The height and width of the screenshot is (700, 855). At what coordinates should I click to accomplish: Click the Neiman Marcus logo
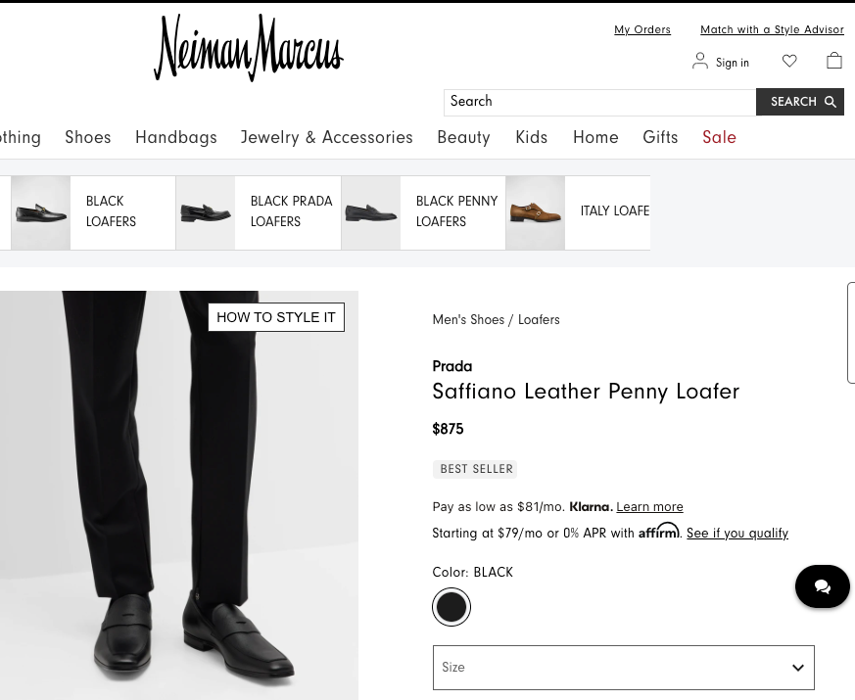coord(248,48)
